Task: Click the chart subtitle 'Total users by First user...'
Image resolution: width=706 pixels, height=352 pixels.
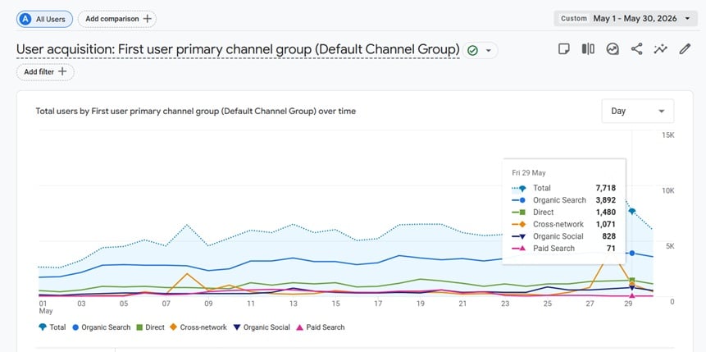Action: pos(196,111)
